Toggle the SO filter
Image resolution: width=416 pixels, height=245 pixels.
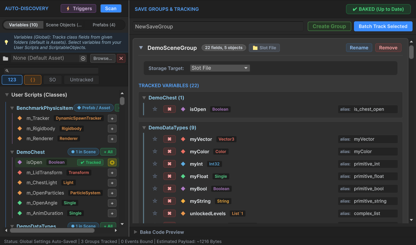pyautogui.click(x=52, y=80)
